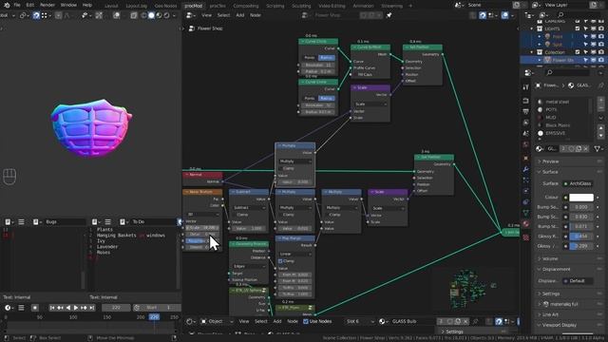Open the Render menu
Image resolution: width=608 pixels, height=342 pixels.
click(47, 5)
